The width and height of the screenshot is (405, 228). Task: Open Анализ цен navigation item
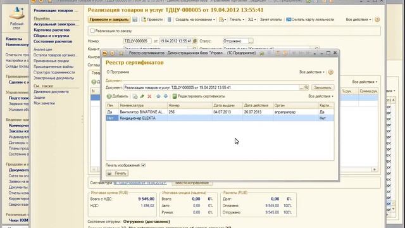click(x=42, y=49)
